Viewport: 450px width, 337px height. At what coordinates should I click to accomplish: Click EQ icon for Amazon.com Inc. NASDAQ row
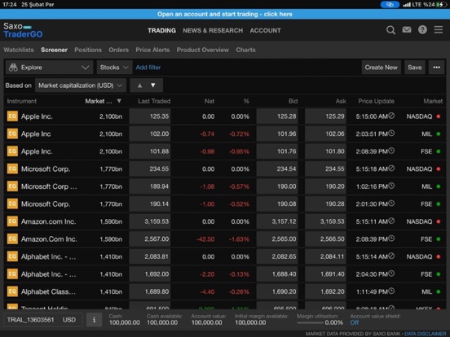12,221
